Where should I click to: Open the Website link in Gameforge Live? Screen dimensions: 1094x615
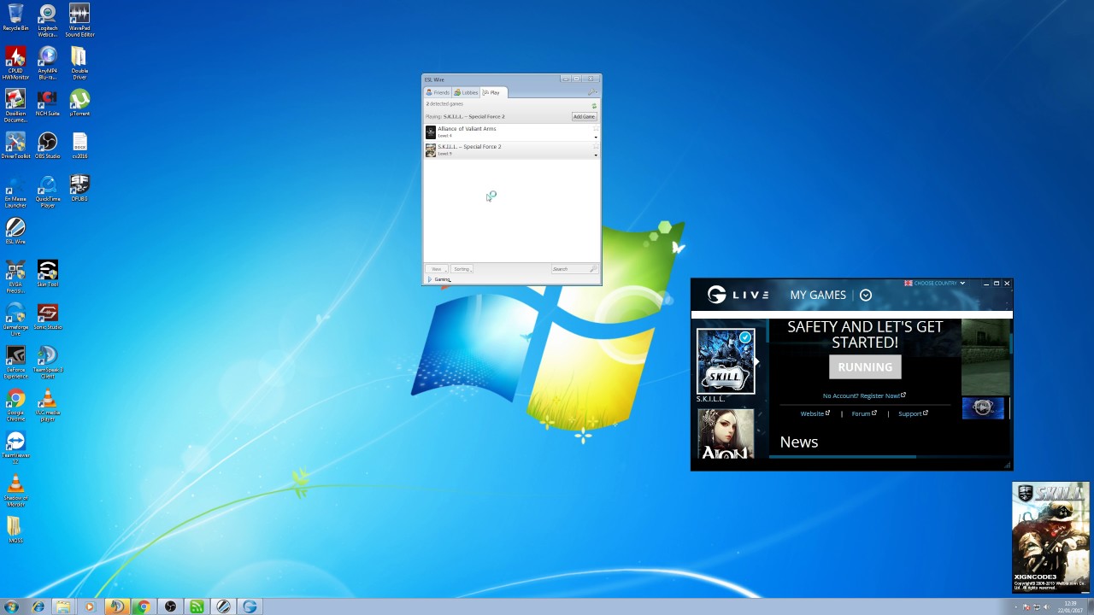pos(815,413)
